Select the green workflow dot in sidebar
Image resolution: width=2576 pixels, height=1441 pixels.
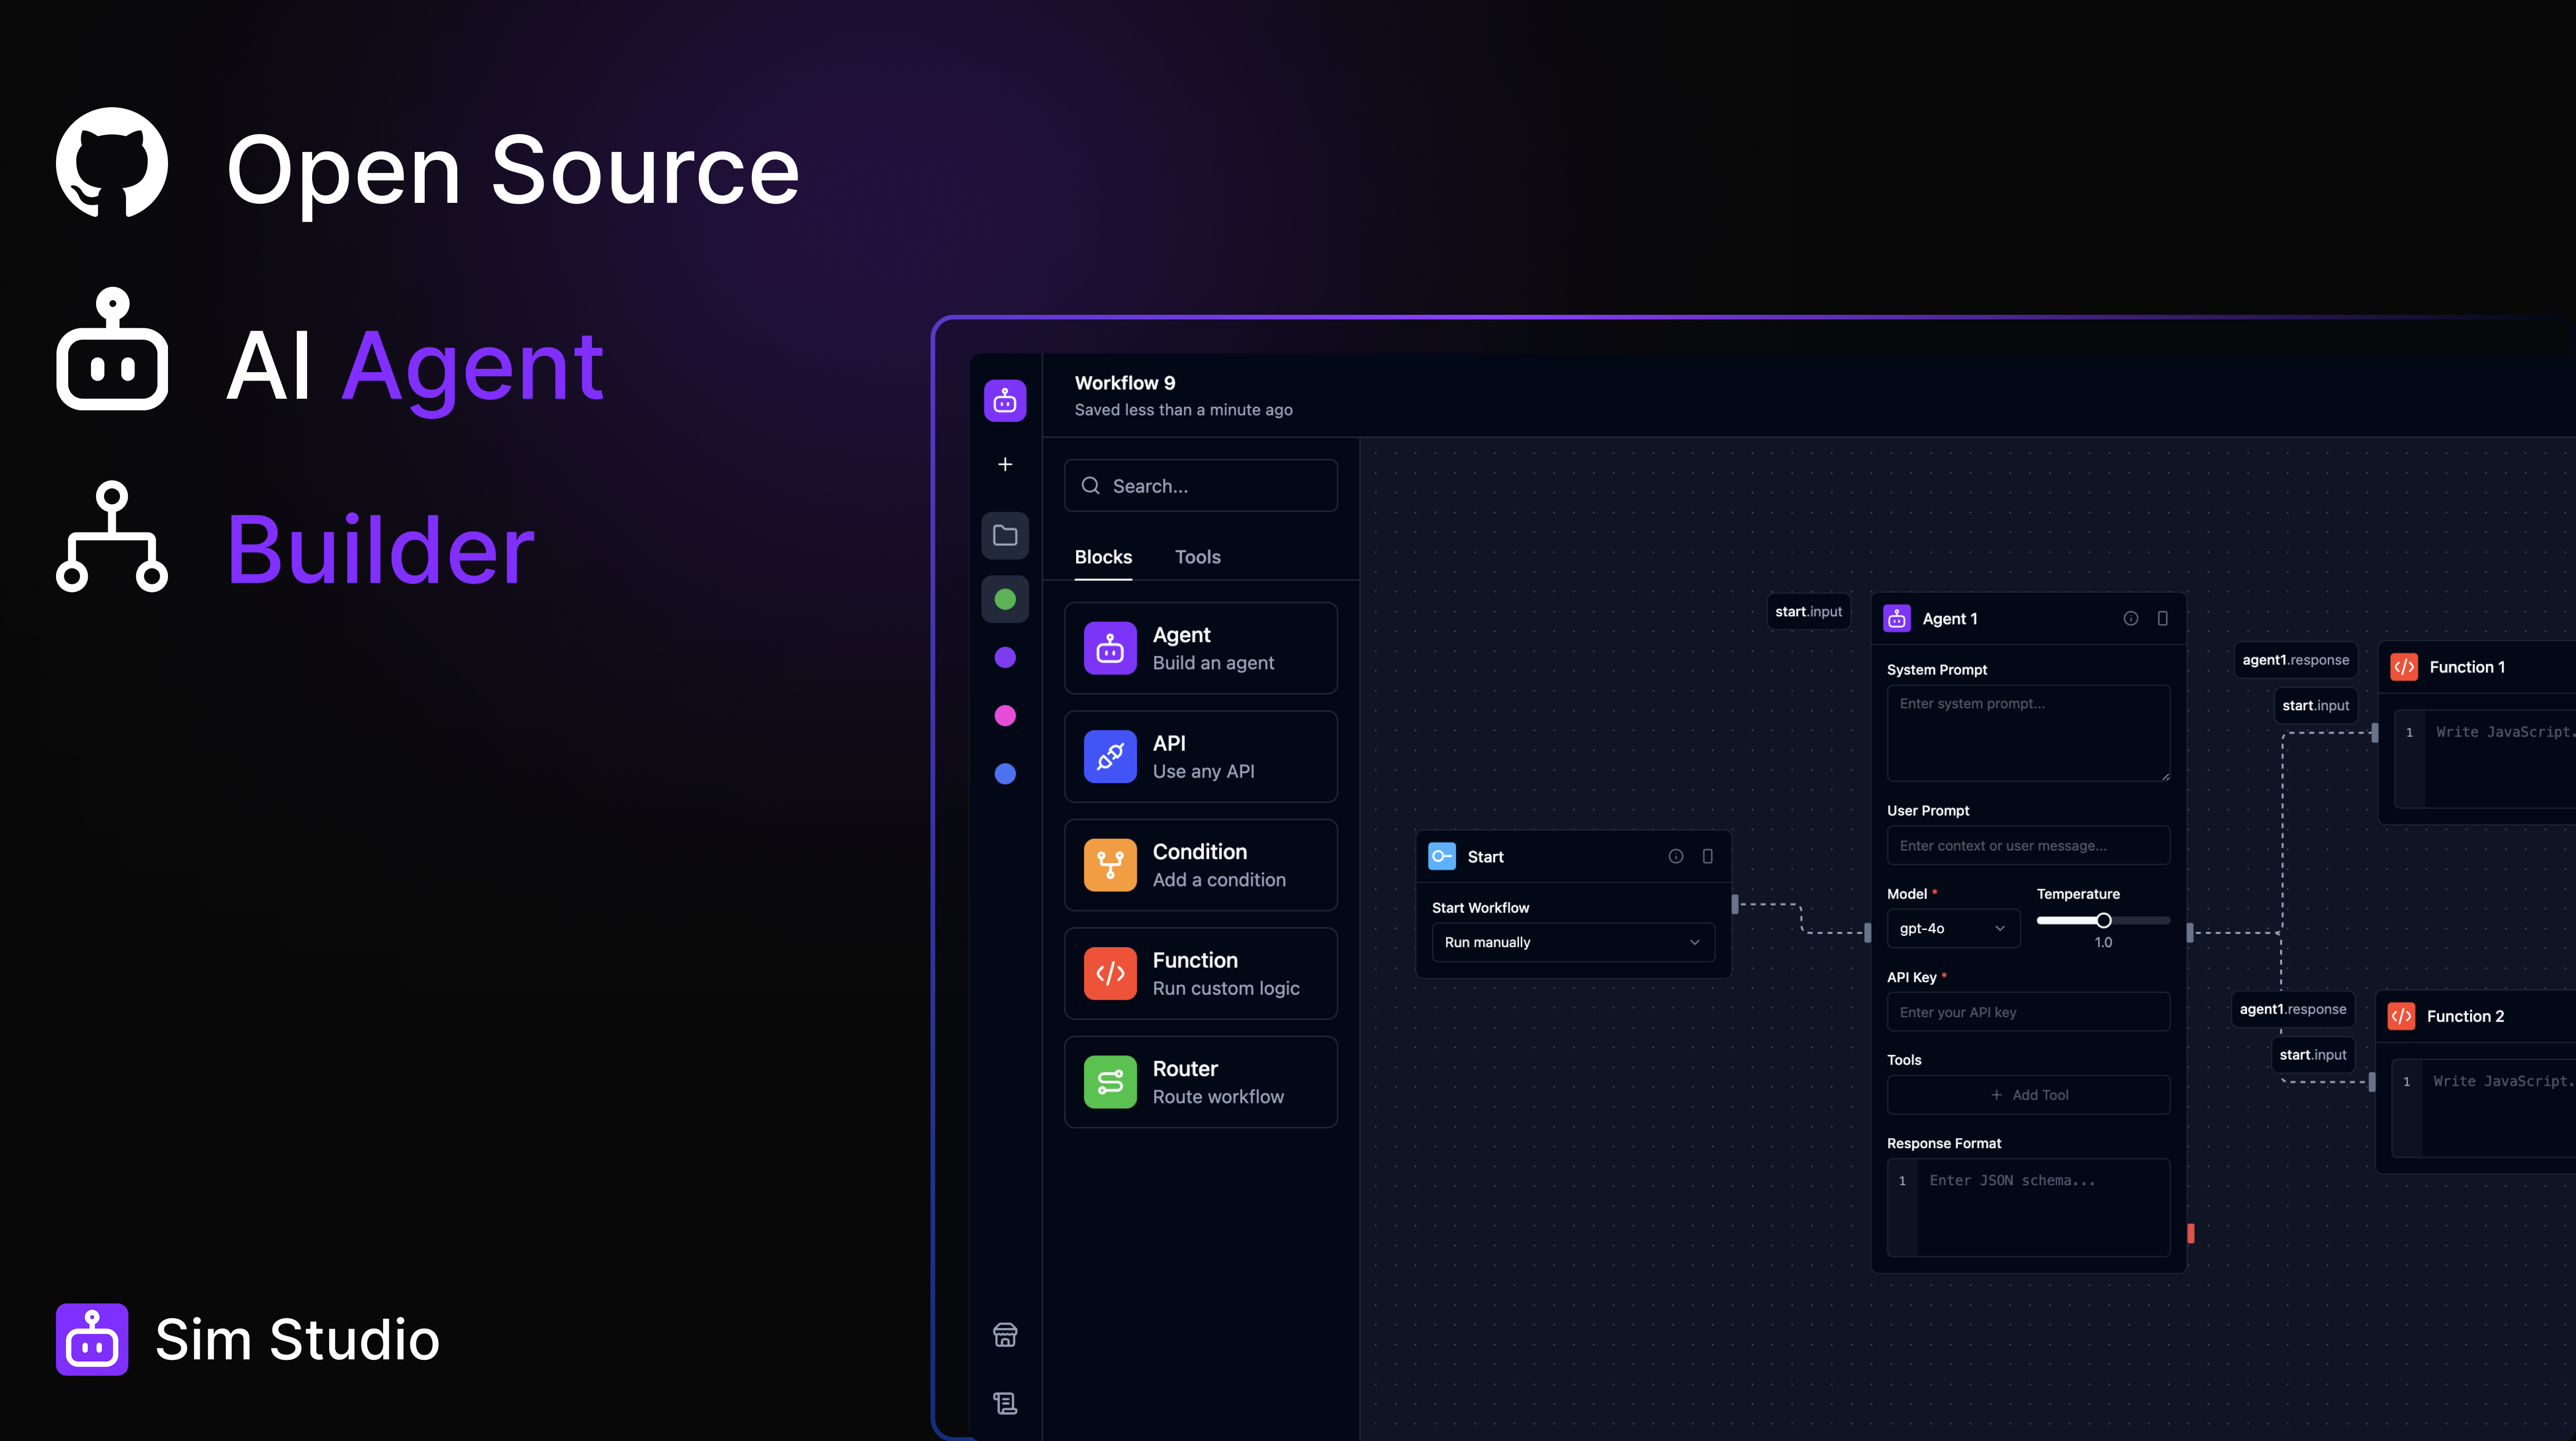(x=1005, y=600)
